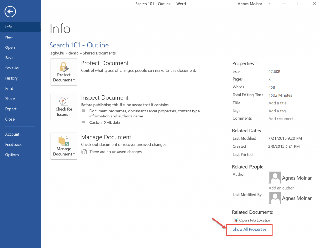Click Author name Agnes Molnar
This screenshot has width=320, height=248.
pos(297,178)
